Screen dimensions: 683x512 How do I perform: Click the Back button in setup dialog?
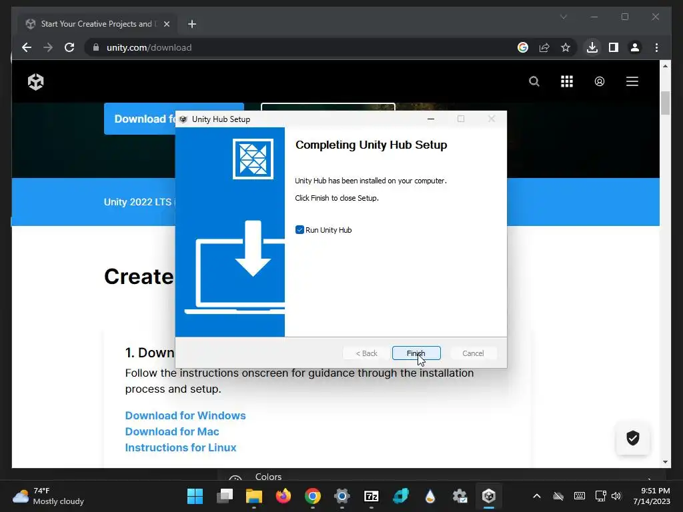(366, 353)
